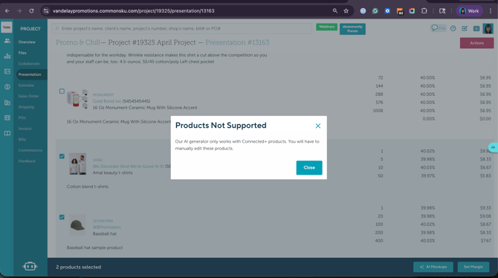Viewport: 498px width, 278px height.
Task: Open Gold Bond Inc supplier link
Action: (x=107, y=101)
